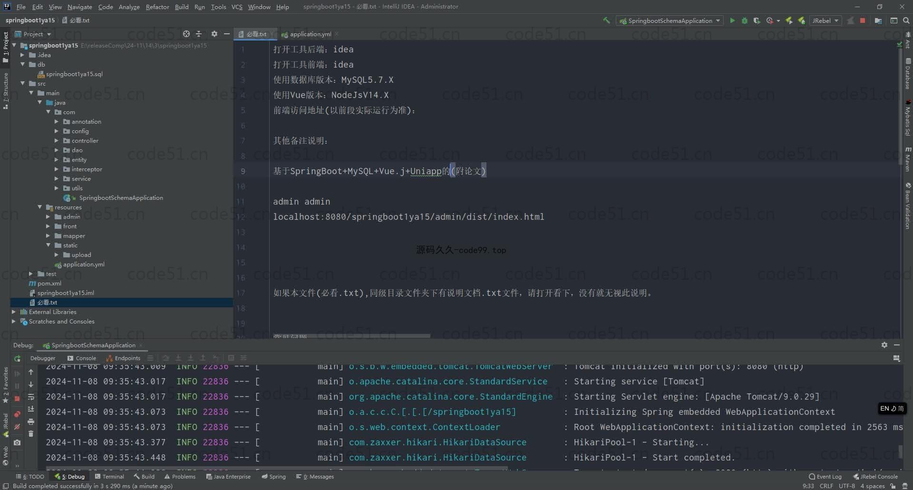The image size is (913, 490).
Task: Collapse the db folder
Action: click(22, 64)
